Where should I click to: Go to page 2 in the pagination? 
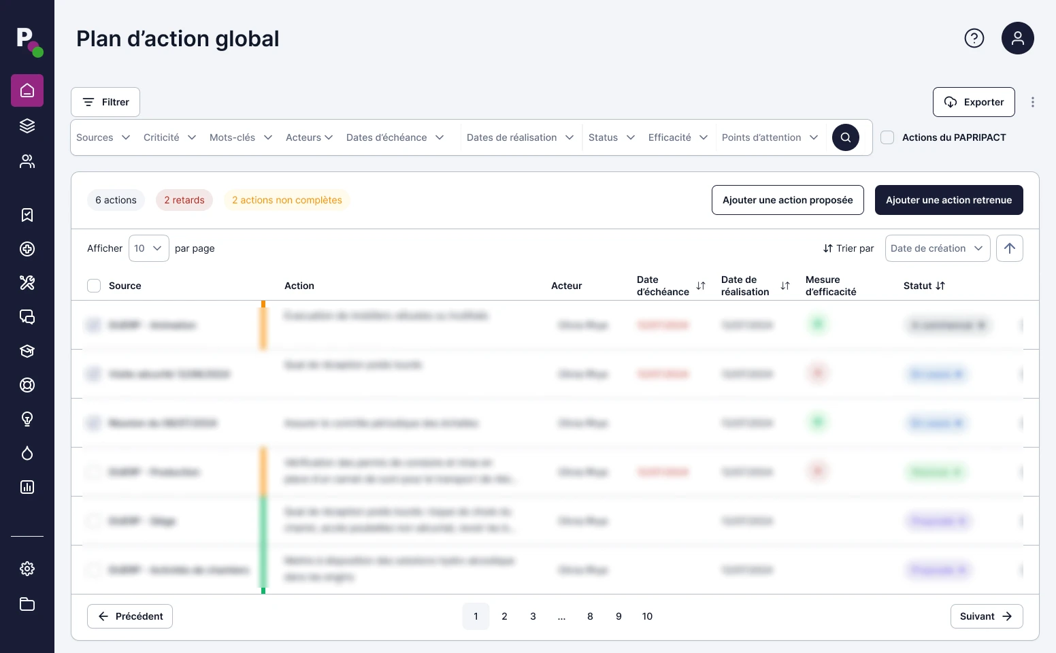point(504,616)
